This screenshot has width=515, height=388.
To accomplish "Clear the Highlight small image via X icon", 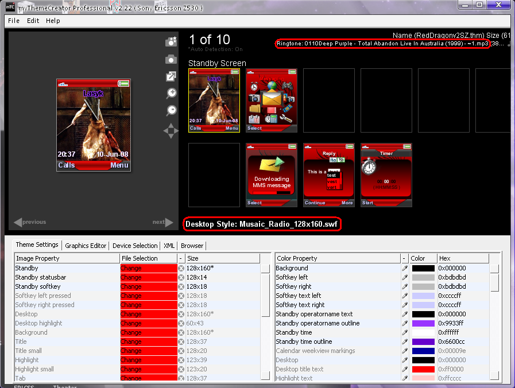I will [181, 369].
